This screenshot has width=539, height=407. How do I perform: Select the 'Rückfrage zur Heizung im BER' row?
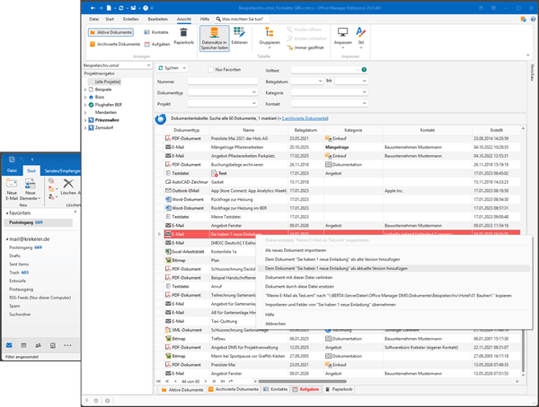click(x=342, y=208)
